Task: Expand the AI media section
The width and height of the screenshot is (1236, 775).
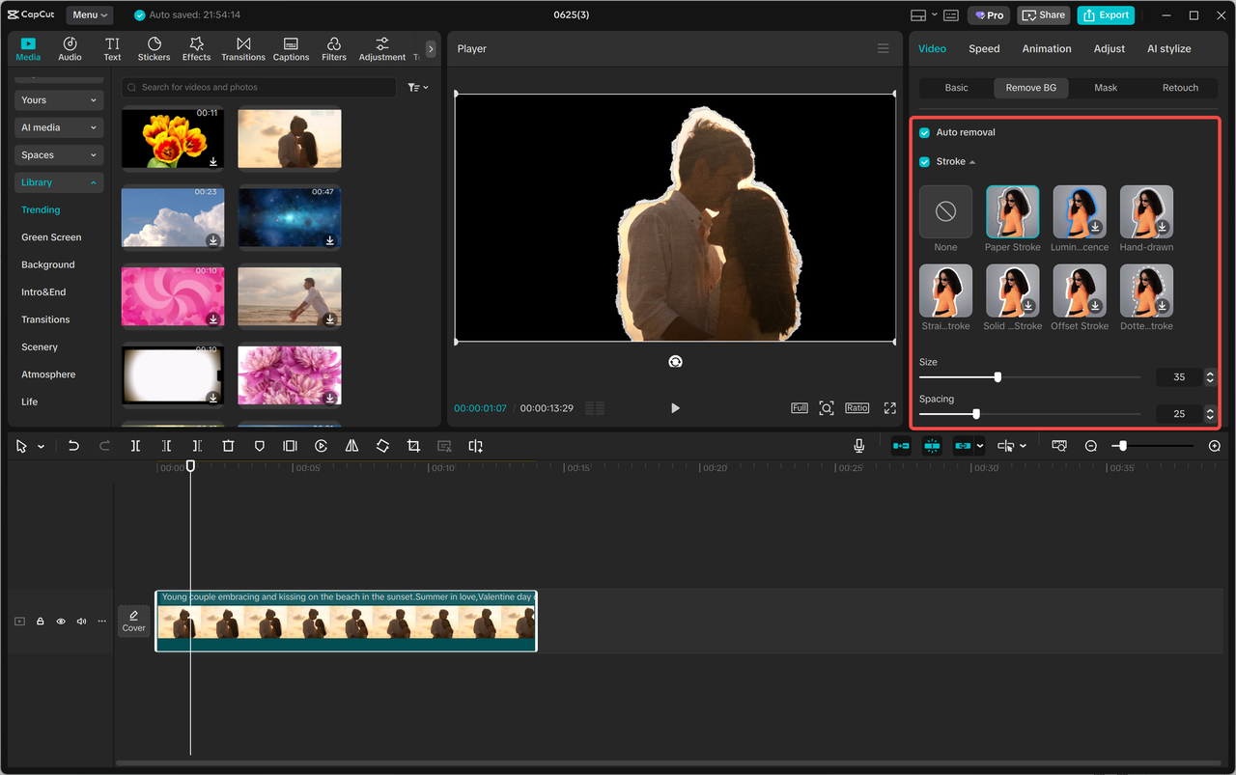Action: [x=59, y=127]
